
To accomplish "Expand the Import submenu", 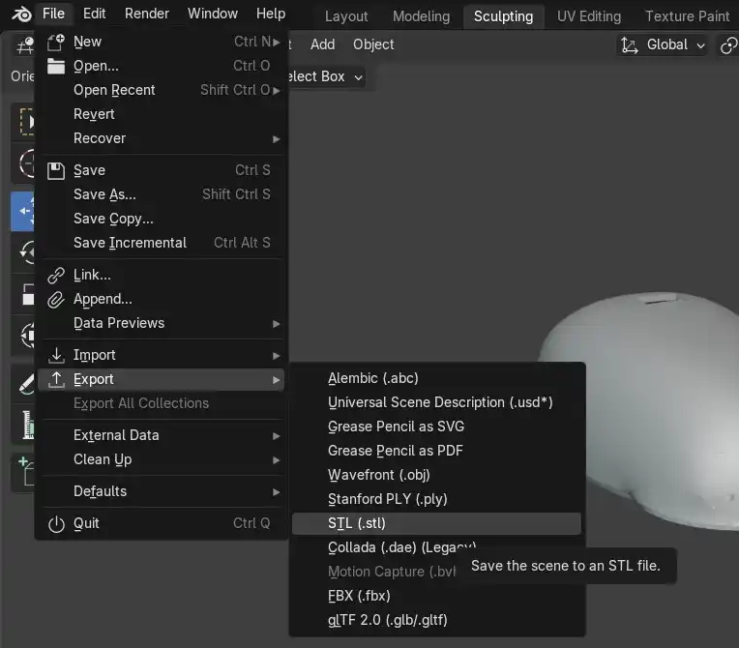I will coord(161,355).
